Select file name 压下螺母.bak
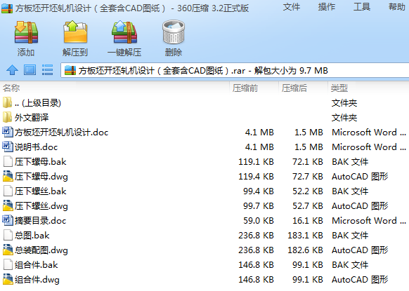Viewport: 409px width, 291px height. (x=41, y=162)
